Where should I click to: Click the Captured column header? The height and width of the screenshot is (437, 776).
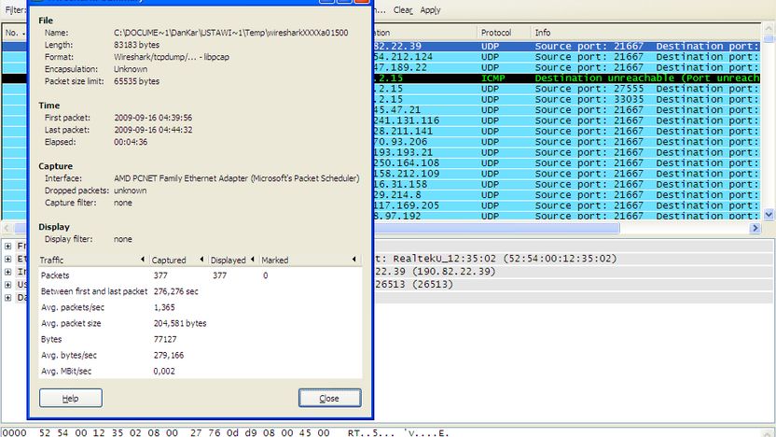coord(178,260)
